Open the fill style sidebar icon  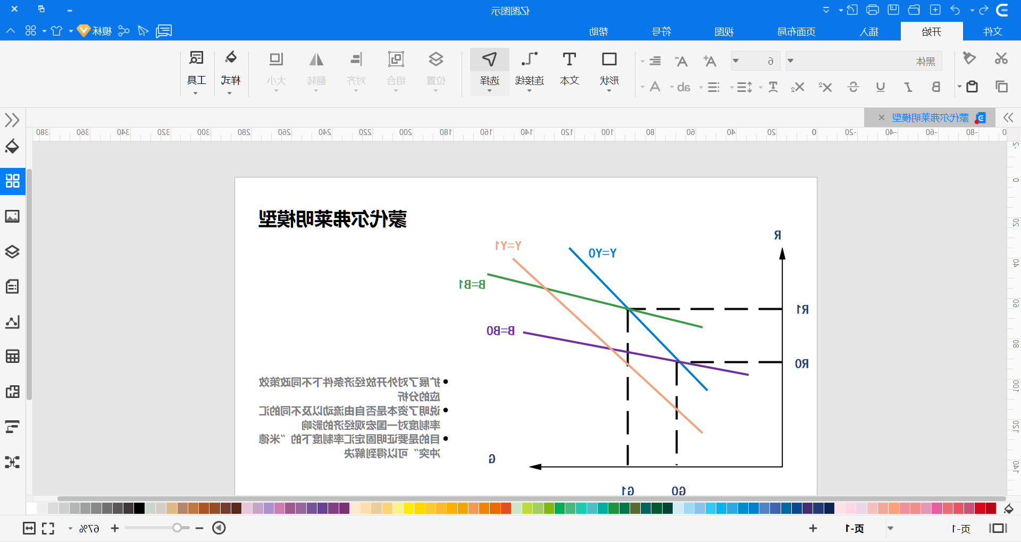pyautogui.click(x=12, y=146)
